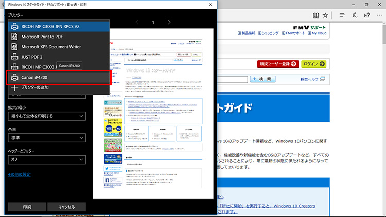Open the ヘッダーとフッター dropdown

tap(46, 159)
